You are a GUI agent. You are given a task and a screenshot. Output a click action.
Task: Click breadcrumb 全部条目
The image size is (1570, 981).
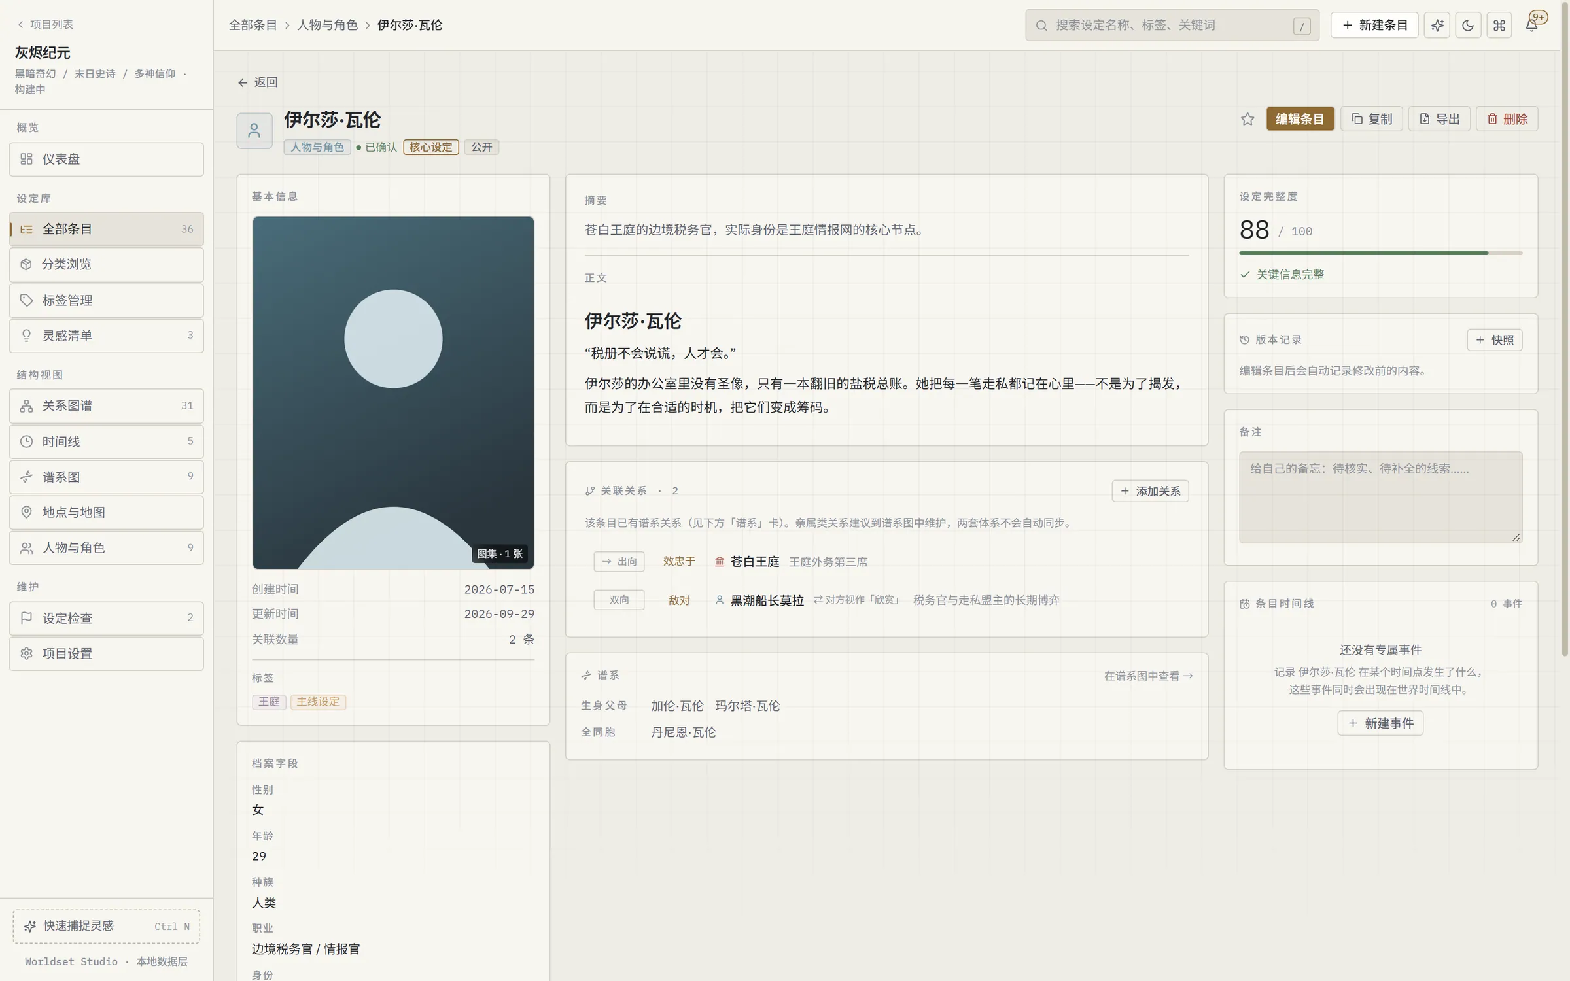click(x=253, y=25)
